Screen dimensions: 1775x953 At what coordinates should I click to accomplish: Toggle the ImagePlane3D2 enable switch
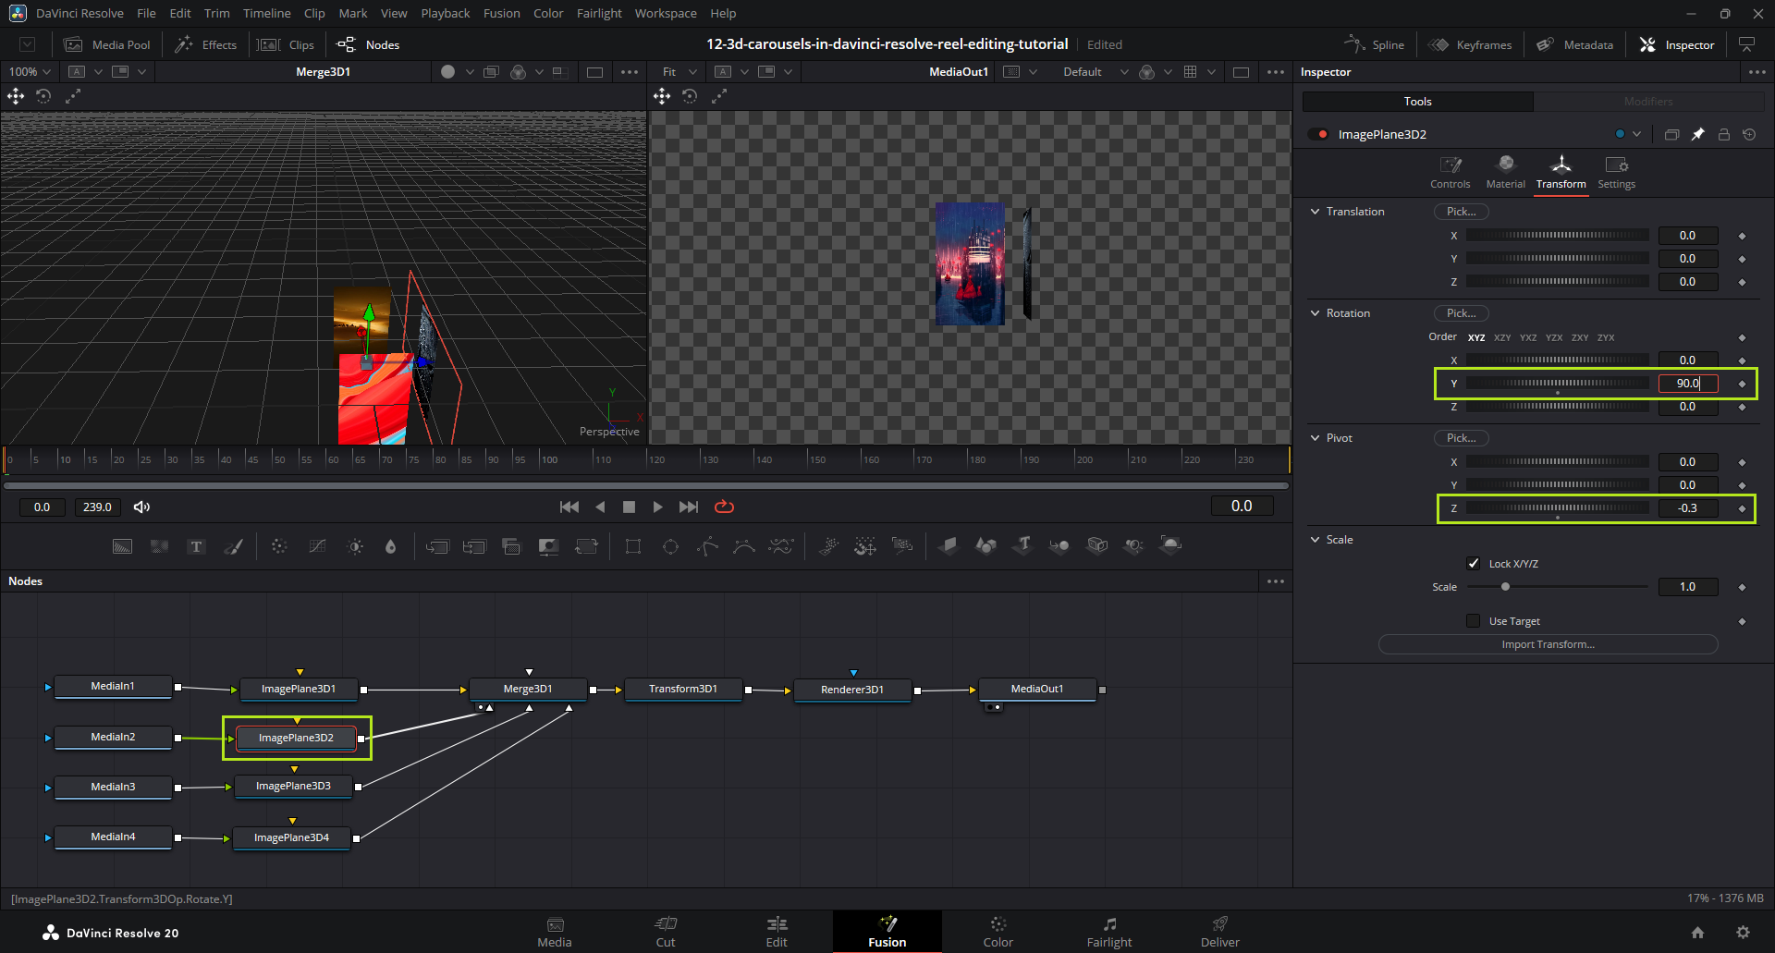[1317, 135]
